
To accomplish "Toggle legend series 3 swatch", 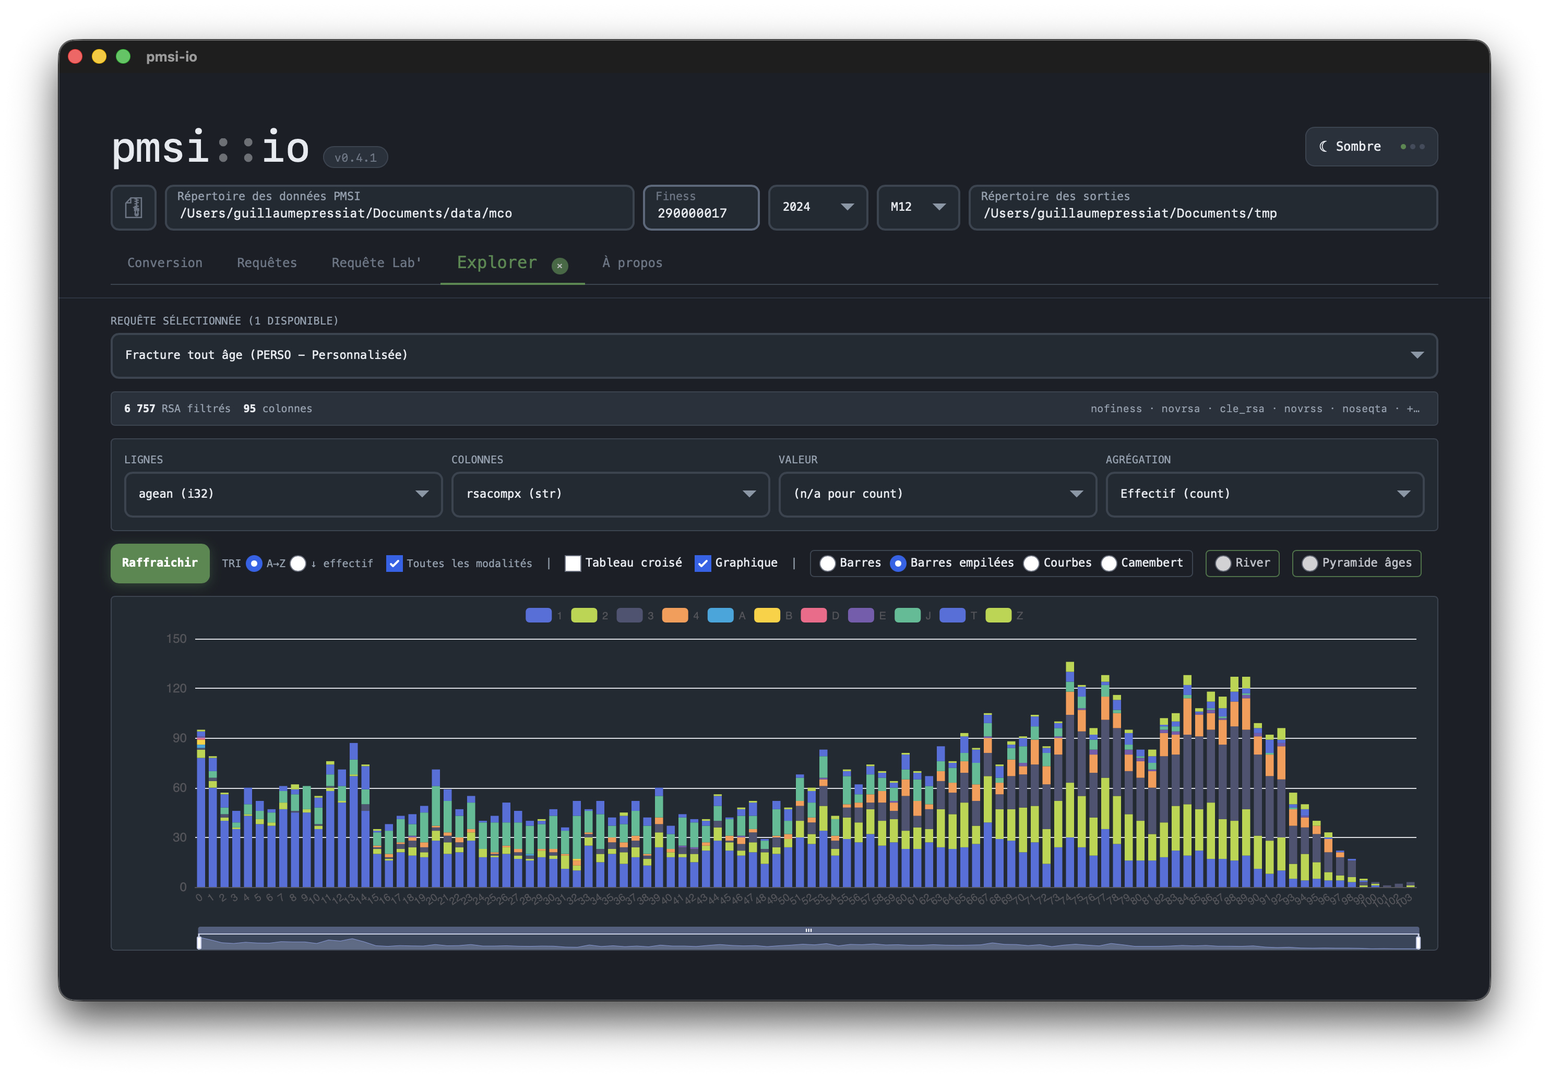I will click(629, 615).
